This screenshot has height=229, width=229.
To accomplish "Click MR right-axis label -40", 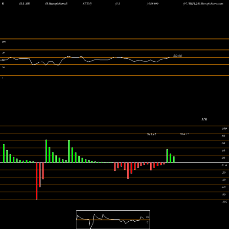I will click(224, 180).
